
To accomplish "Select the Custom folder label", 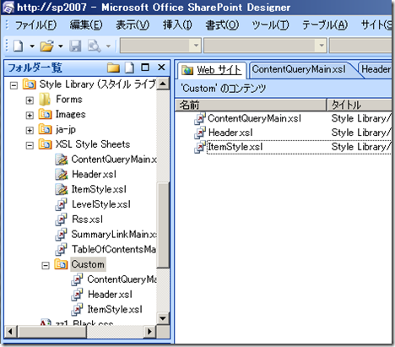I will click(x=88, y=264).
